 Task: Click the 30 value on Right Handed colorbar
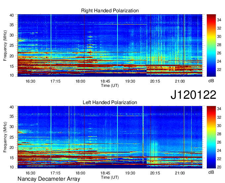(219, 36)
